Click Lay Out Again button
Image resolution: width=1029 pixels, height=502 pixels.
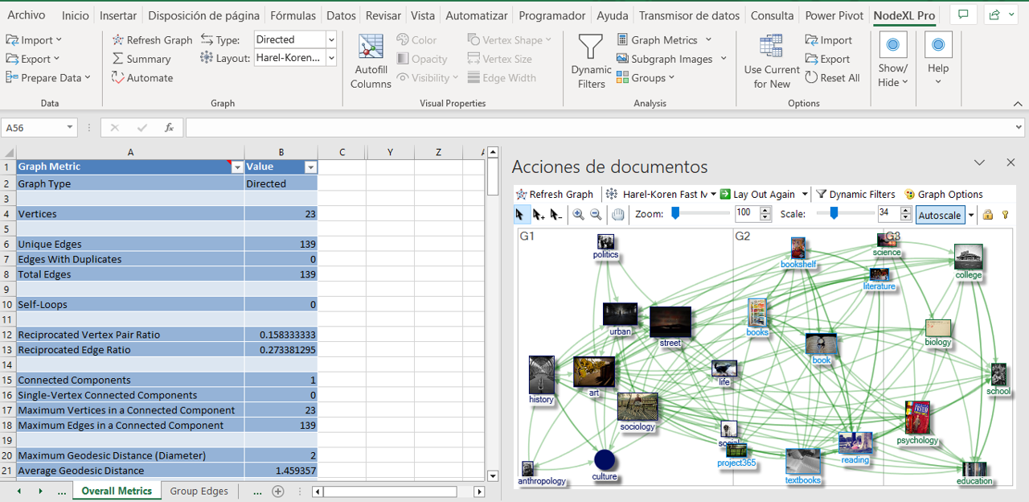point(757,194)
